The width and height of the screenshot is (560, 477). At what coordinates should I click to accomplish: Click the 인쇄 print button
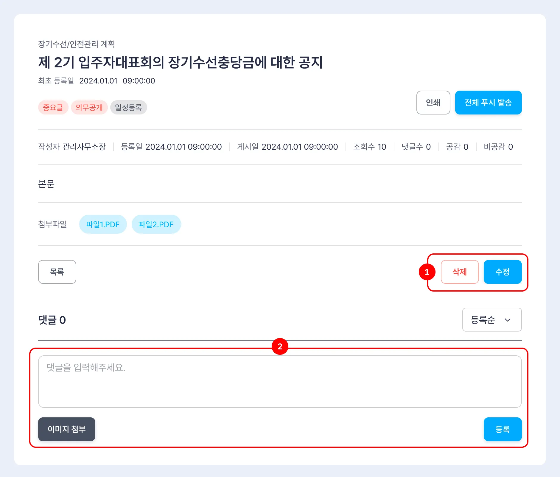pos(433,103)
